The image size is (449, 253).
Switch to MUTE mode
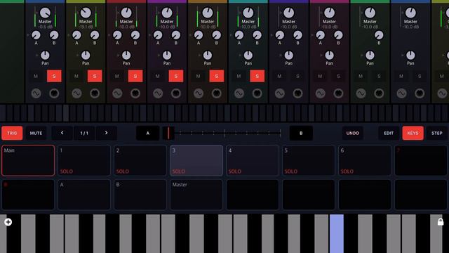(x=36, y=133)
